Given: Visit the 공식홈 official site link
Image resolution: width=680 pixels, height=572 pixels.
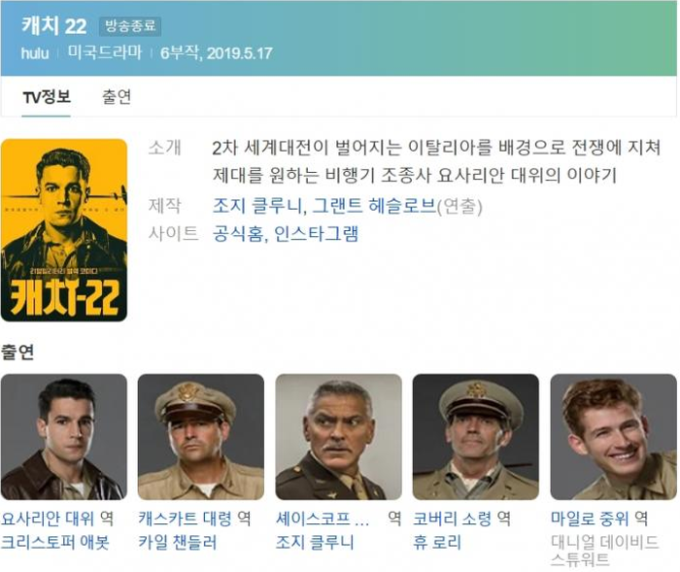Looking at the screenshot, I should (x=238, y=234).
